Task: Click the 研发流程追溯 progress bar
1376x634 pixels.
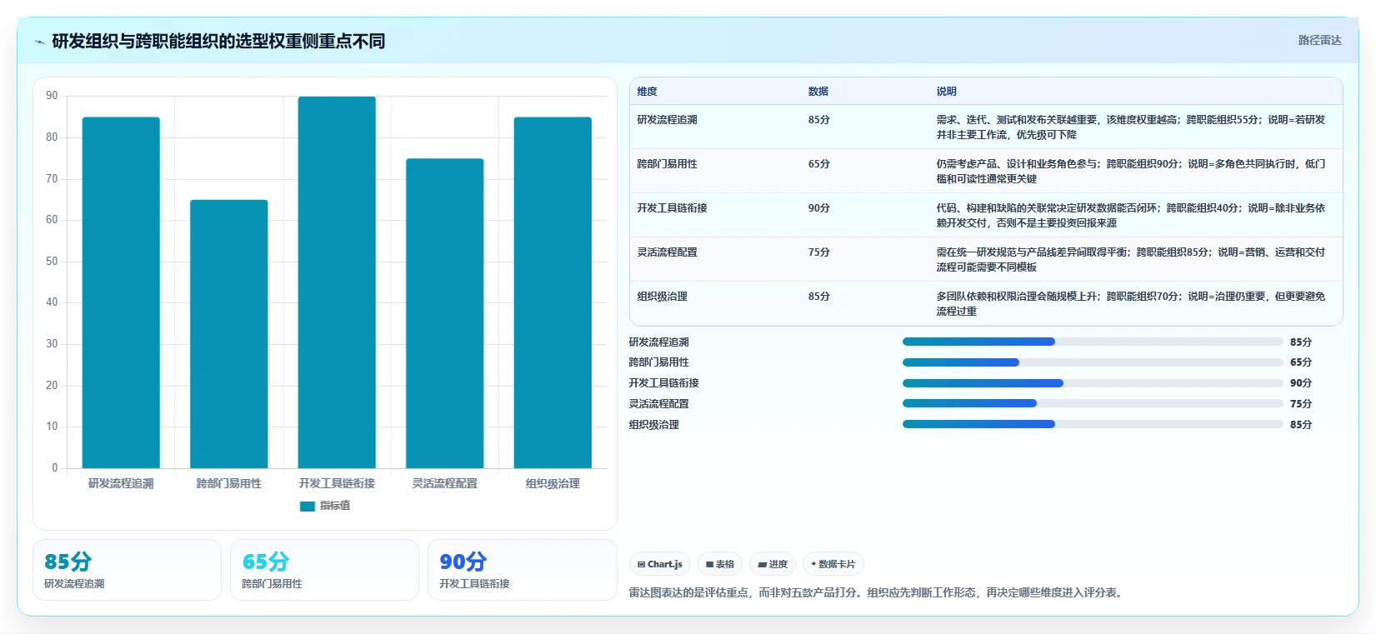Action: click(1093, 342)
